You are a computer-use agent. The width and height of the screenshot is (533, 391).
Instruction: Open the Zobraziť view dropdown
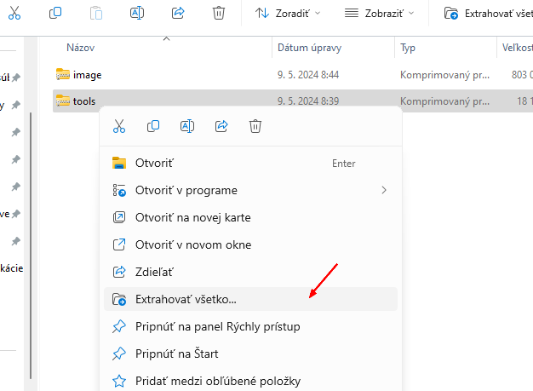point(380,14)
